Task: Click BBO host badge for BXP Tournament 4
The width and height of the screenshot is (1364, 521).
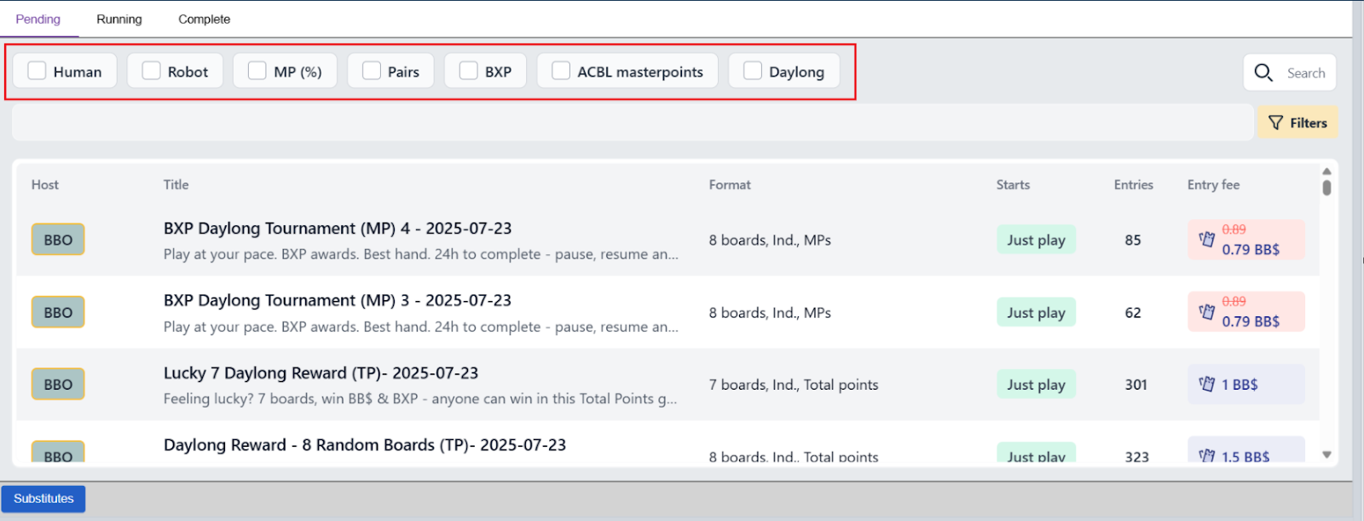Action: click(x=58, y=240)
